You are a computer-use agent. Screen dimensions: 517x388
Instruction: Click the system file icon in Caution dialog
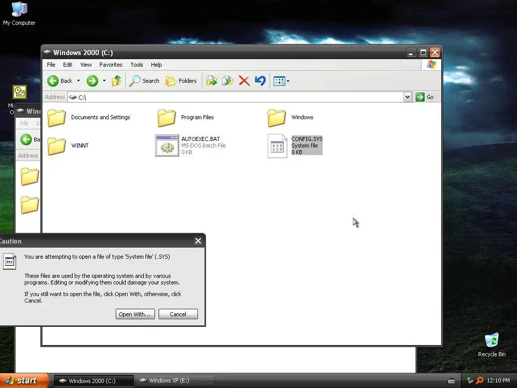(10, 261)
